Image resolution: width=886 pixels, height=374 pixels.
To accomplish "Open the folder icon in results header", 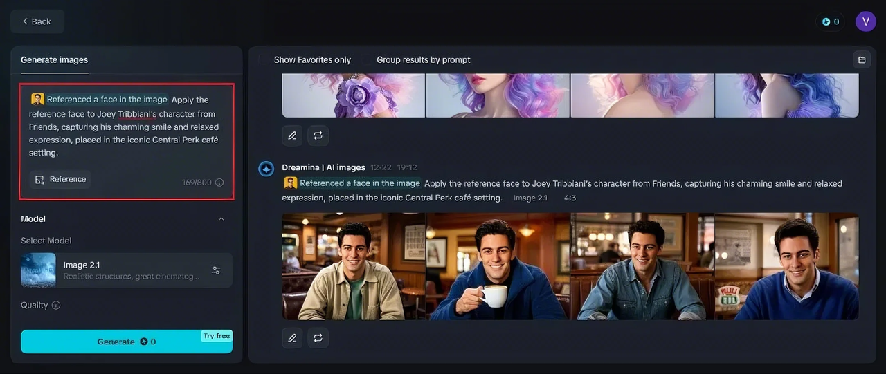I will click(x=862, y=60).
